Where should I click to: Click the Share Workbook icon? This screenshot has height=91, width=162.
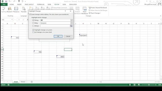[85, 11]
